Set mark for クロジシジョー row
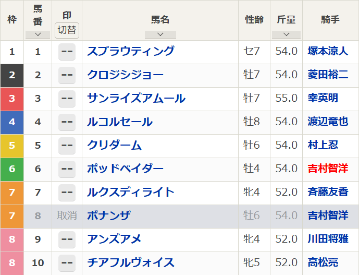359x275 pixels. 67,75
